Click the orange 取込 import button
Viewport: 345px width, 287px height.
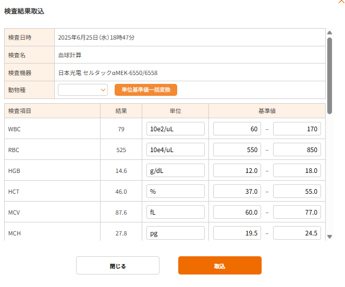(x=219, y=266)
